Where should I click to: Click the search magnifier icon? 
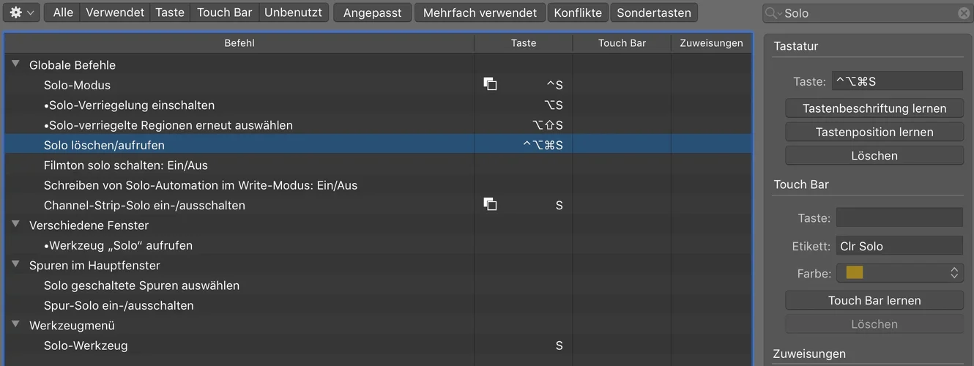click(773, 13)
